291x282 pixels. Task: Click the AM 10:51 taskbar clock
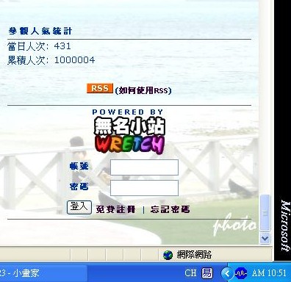tap(269, 273)
